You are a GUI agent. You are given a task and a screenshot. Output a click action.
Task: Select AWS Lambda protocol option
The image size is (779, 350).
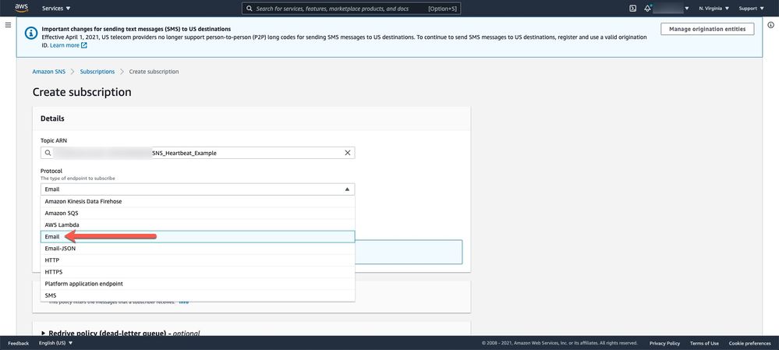coord(198,225)
